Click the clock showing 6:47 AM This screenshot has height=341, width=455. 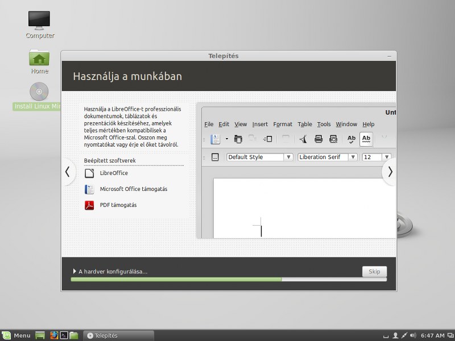(x=433, y=335)
